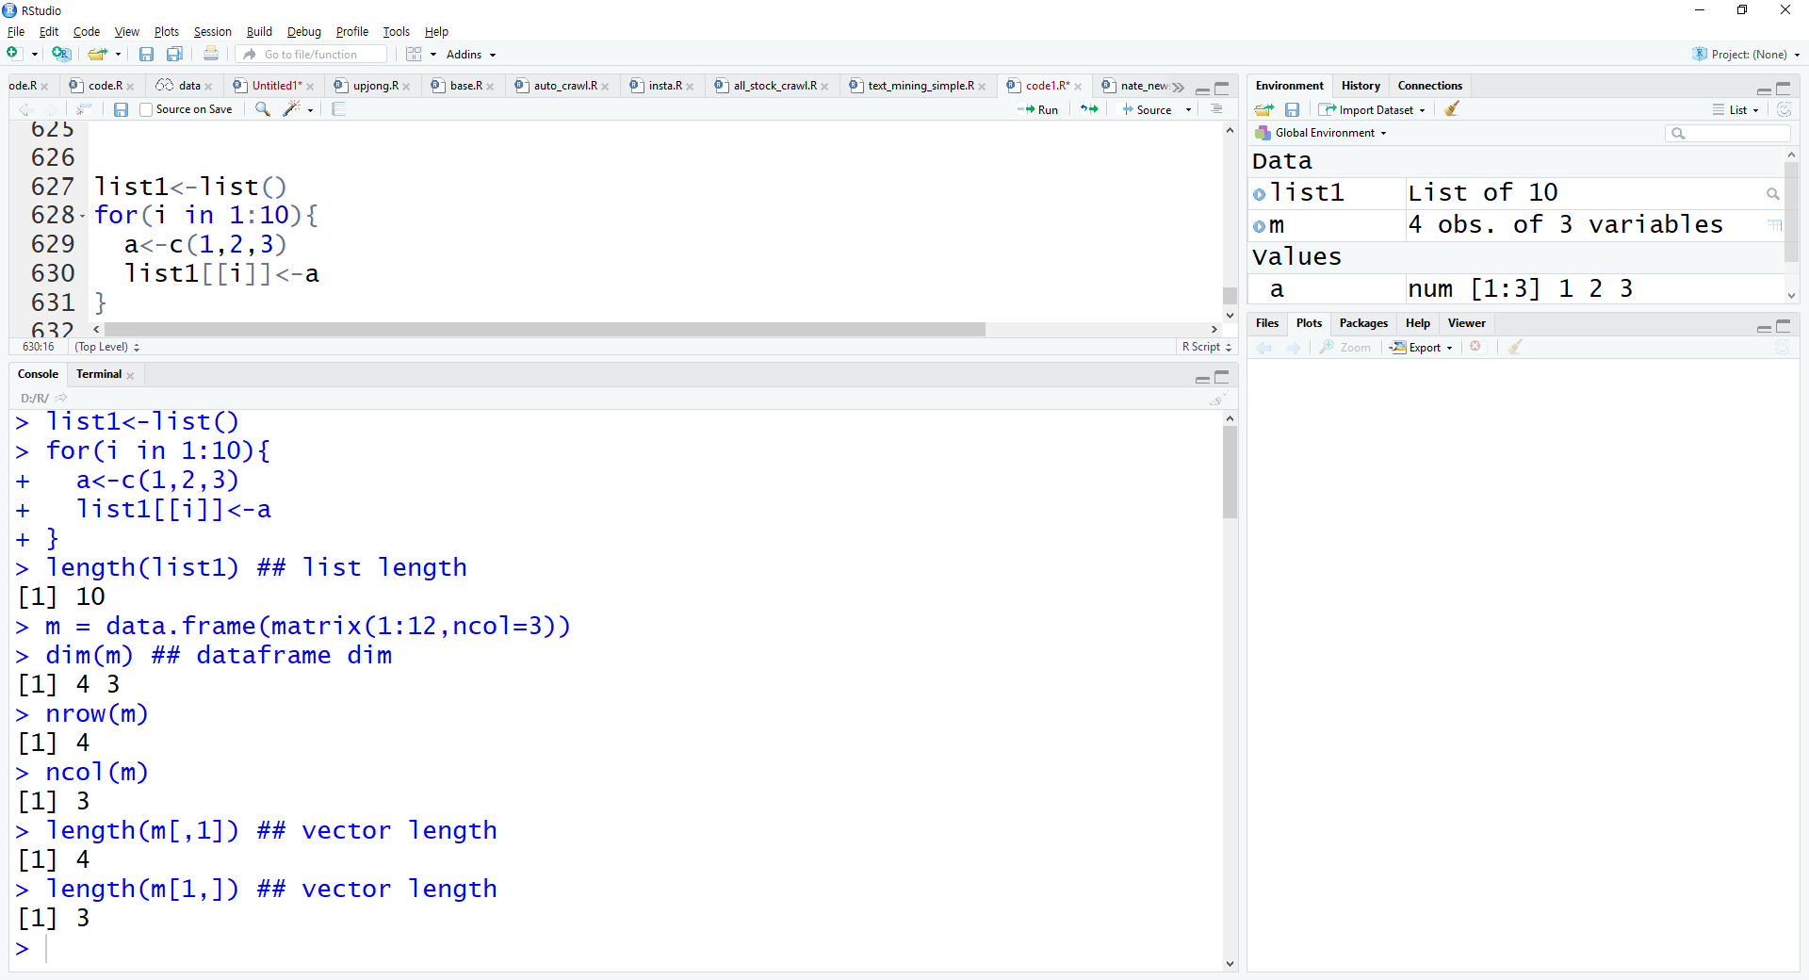Re-run the previous code region
Viewport: 1809px width, 980px height.
[1089, 109]
